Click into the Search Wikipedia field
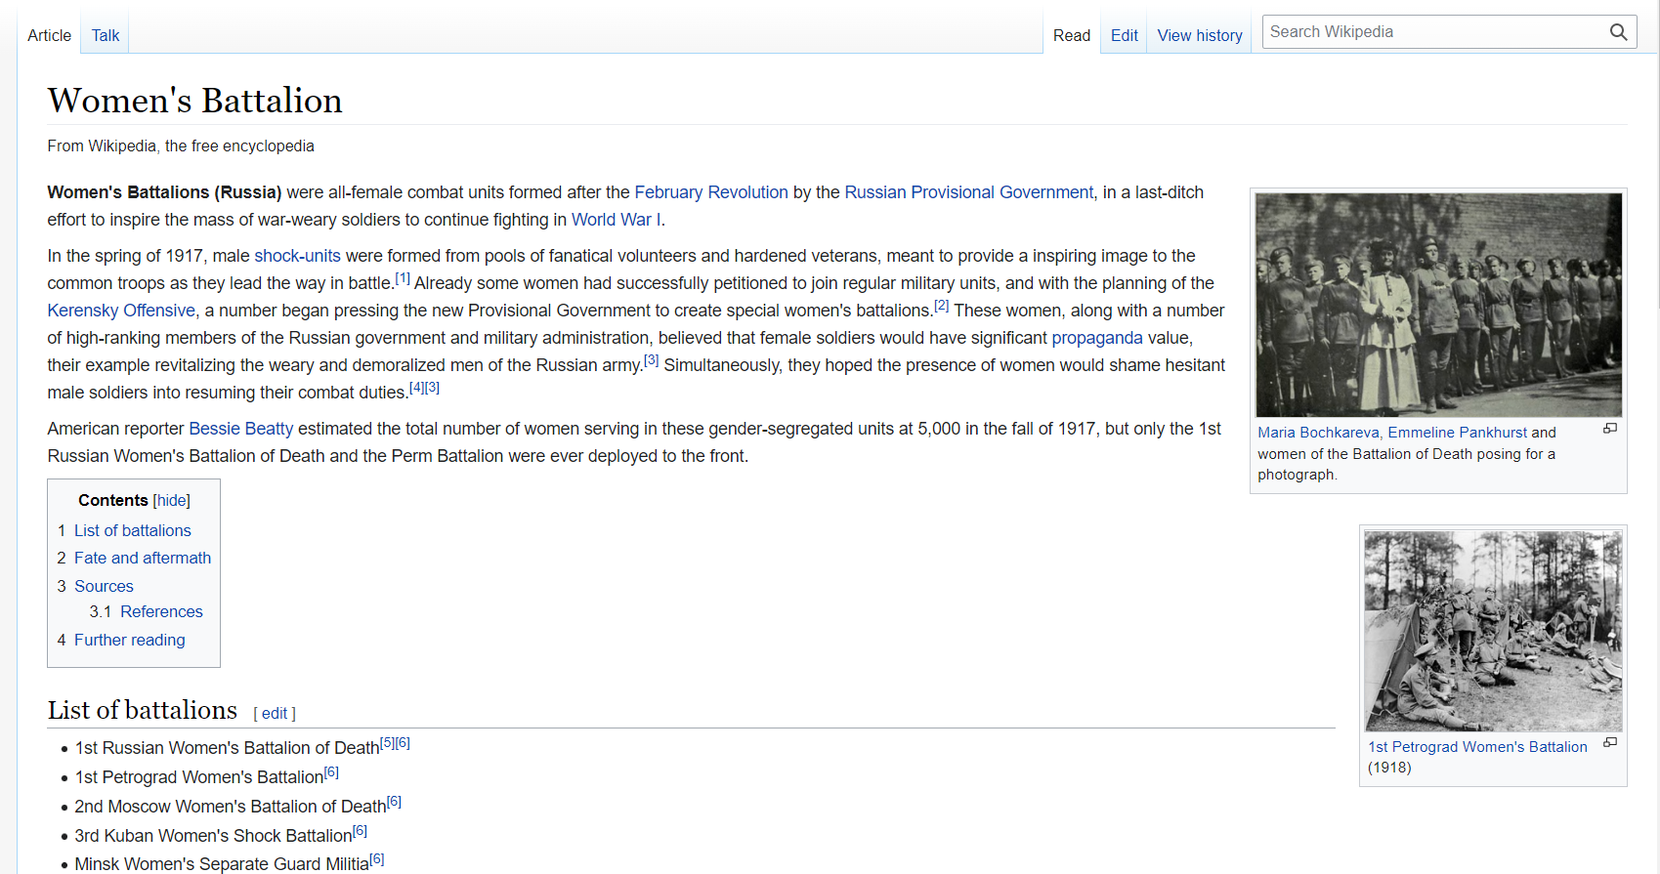 (1432, 32)
